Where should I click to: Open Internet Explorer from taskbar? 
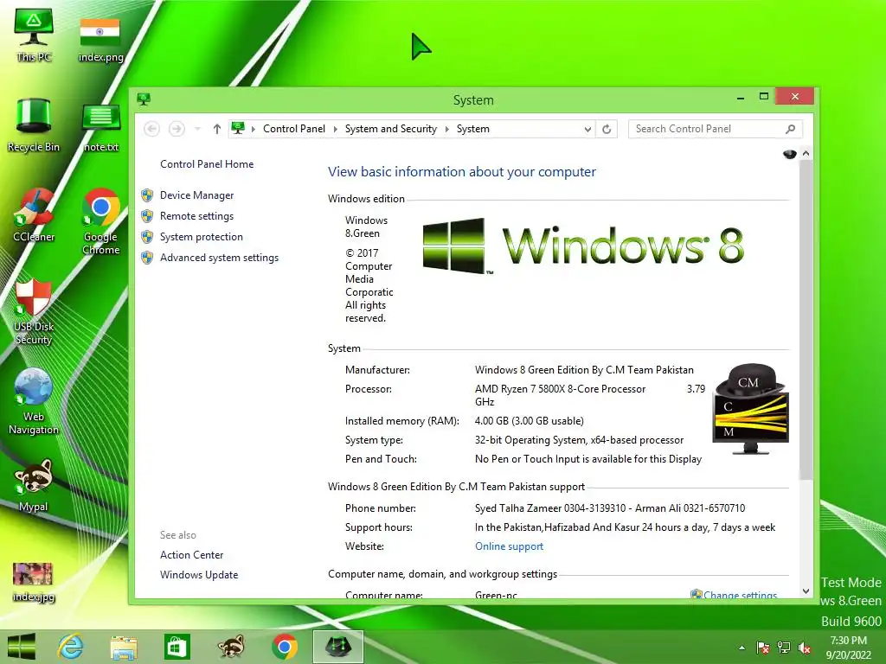[71, 647]
